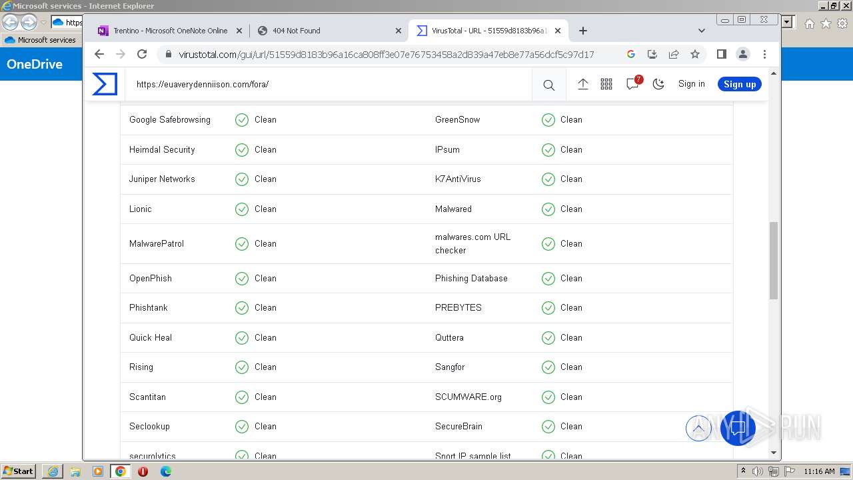Click the Phishing Database vendor name

click(471, 279)
